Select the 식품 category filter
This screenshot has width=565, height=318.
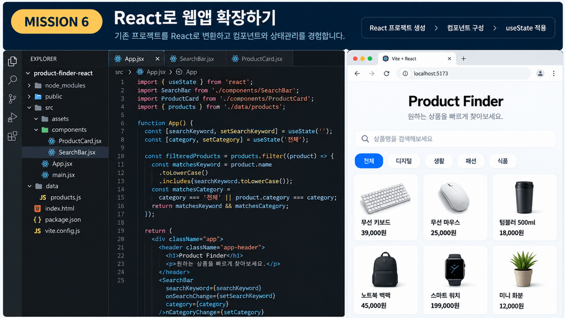coord(503,161)
